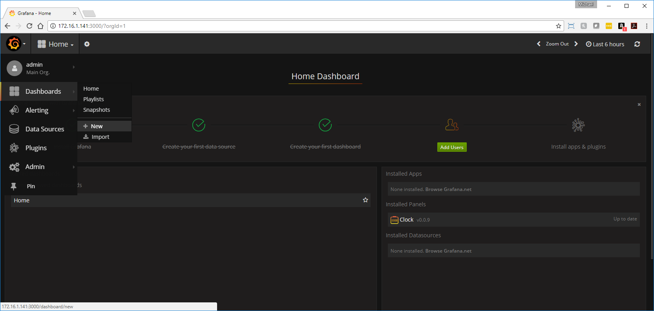Click the dashboard refresh icon
654x311 pixels.
tap(637, 44)
